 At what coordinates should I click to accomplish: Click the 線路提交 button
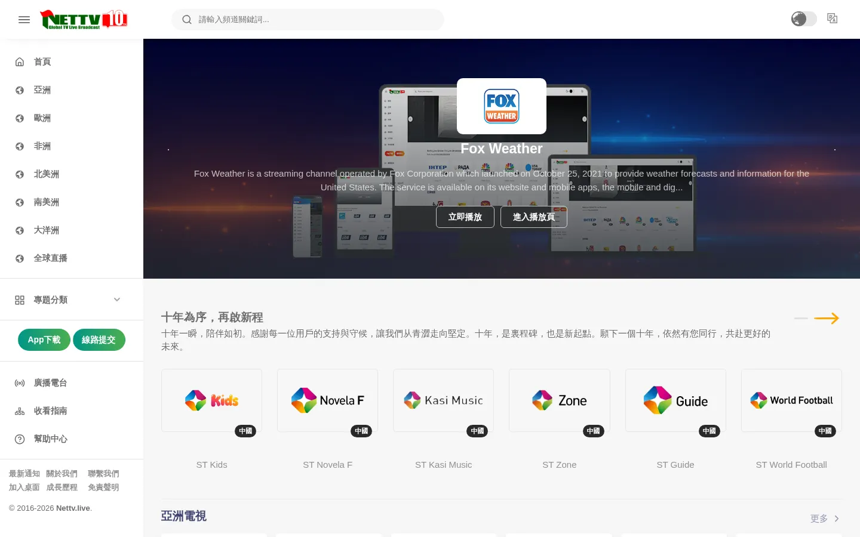pos(99,340)
